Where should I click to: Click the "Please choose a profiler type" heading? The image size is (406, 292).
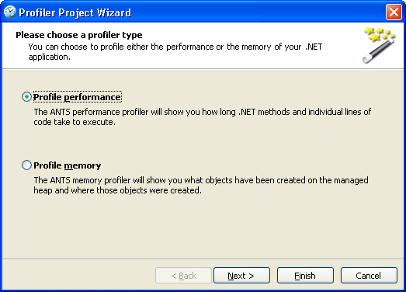tap(79, 35)
